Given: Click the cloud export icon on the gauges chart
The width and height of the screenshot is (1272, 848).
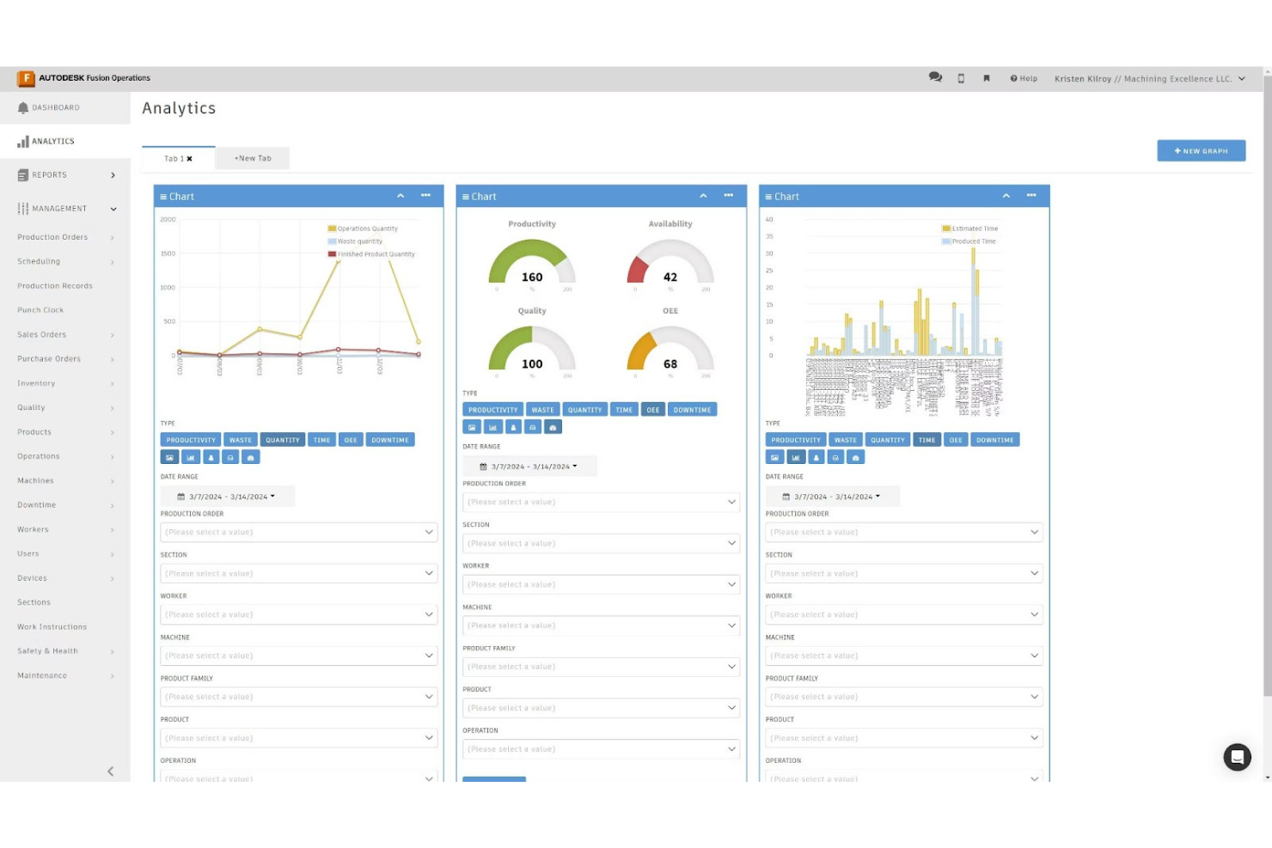Looking at the screenshot, I should (553, 426).
